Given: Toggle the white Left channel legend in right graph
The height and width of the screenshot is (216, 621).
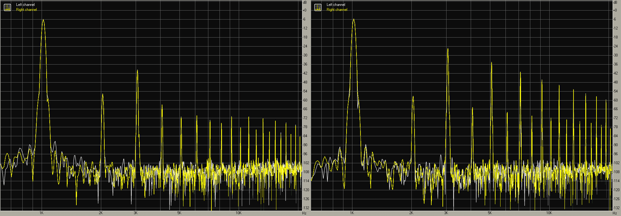Looking at the screenshot, I should [336, 5].
